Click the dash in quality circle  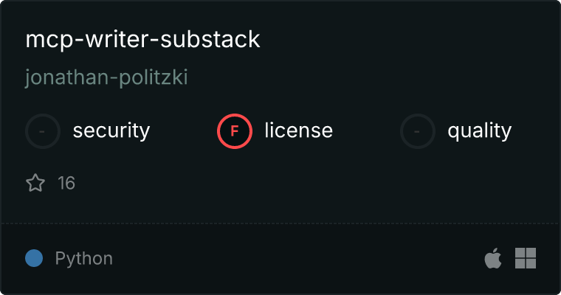418,131
